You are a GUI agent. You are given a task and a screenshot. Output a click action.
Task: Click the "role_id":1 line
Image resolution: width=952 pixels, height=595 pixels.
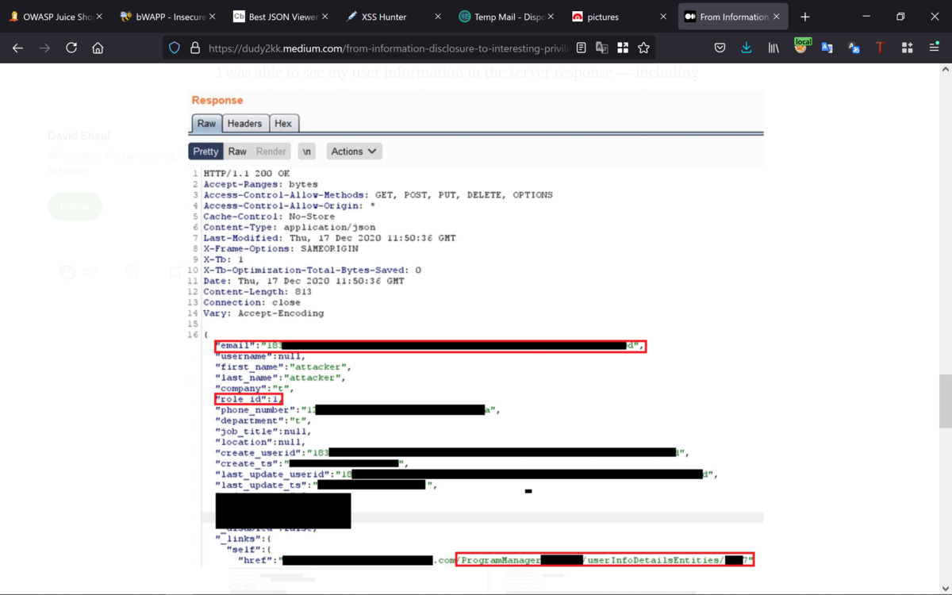[x=248, y=399]
